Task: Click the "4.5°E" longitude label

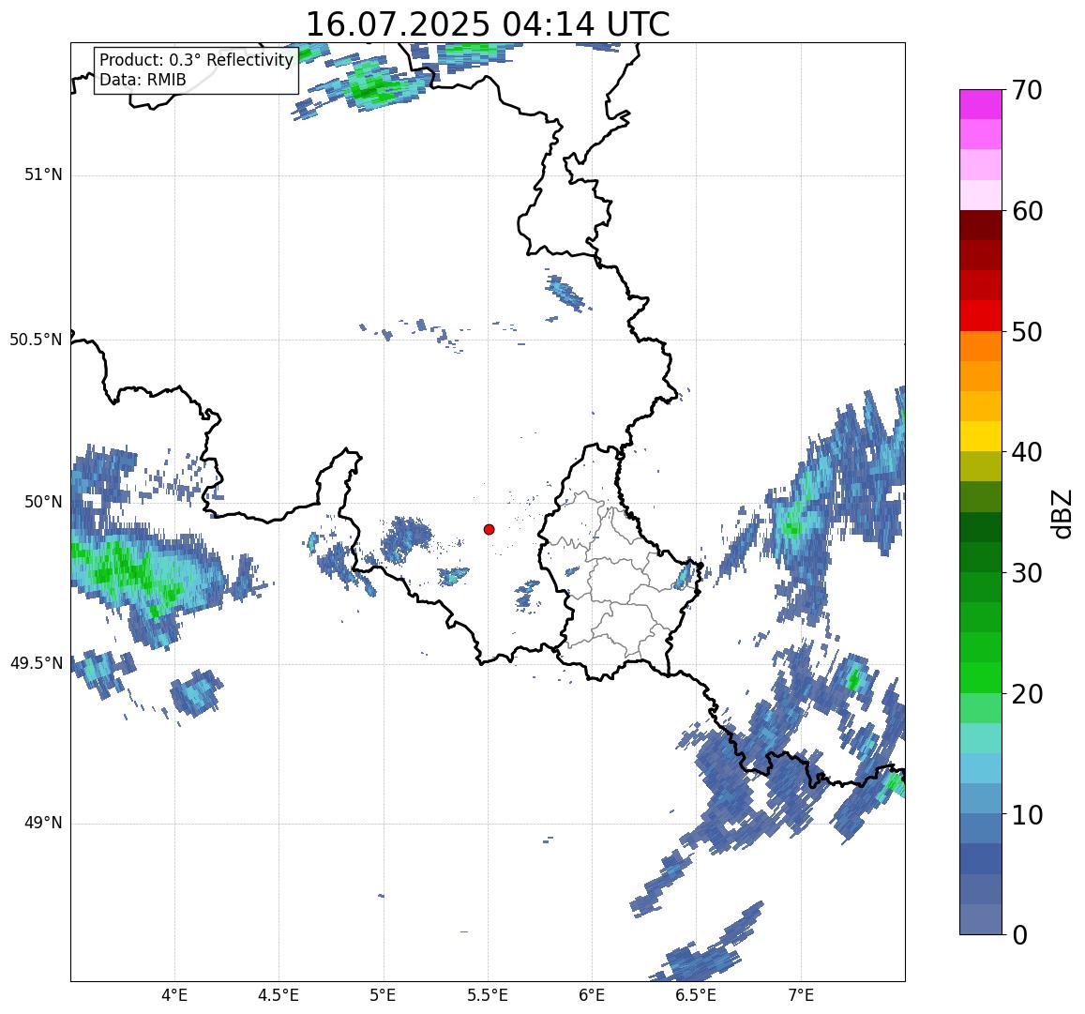Action: click(x=279, y=995)
